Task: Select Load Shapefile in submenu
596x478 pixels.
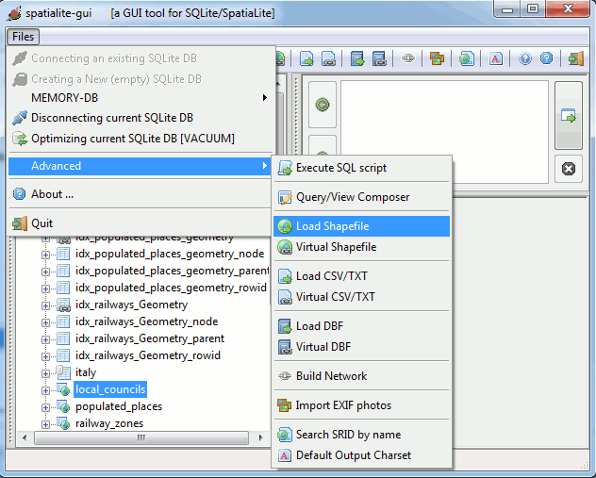Action: tap(361, 226)
